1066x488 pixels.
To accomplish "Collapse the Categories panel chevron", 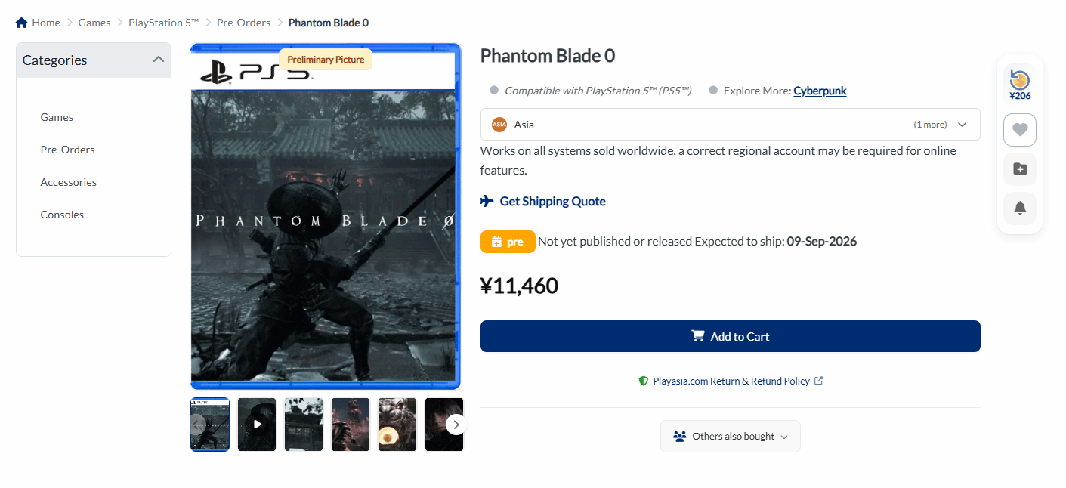I will (158, 60).
